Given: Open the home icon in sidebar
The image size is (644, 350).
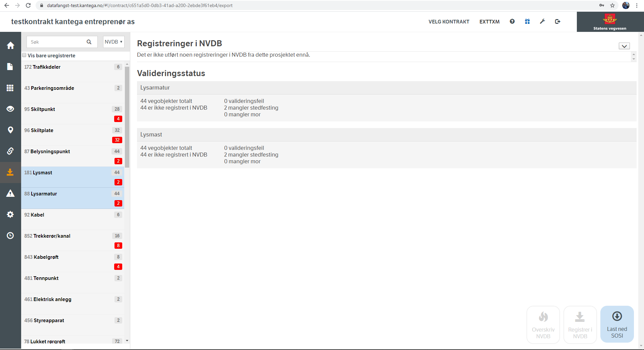Looking at the screenshot, I should [x=10, y=45].
